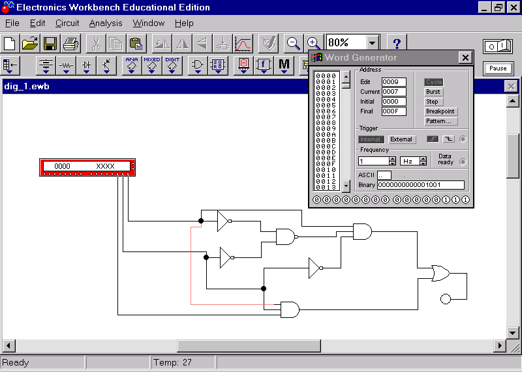Screen dimensions: 522x372
Task: Set a Breakpoint in Word Generator
Action: click(x=440, y=111)
